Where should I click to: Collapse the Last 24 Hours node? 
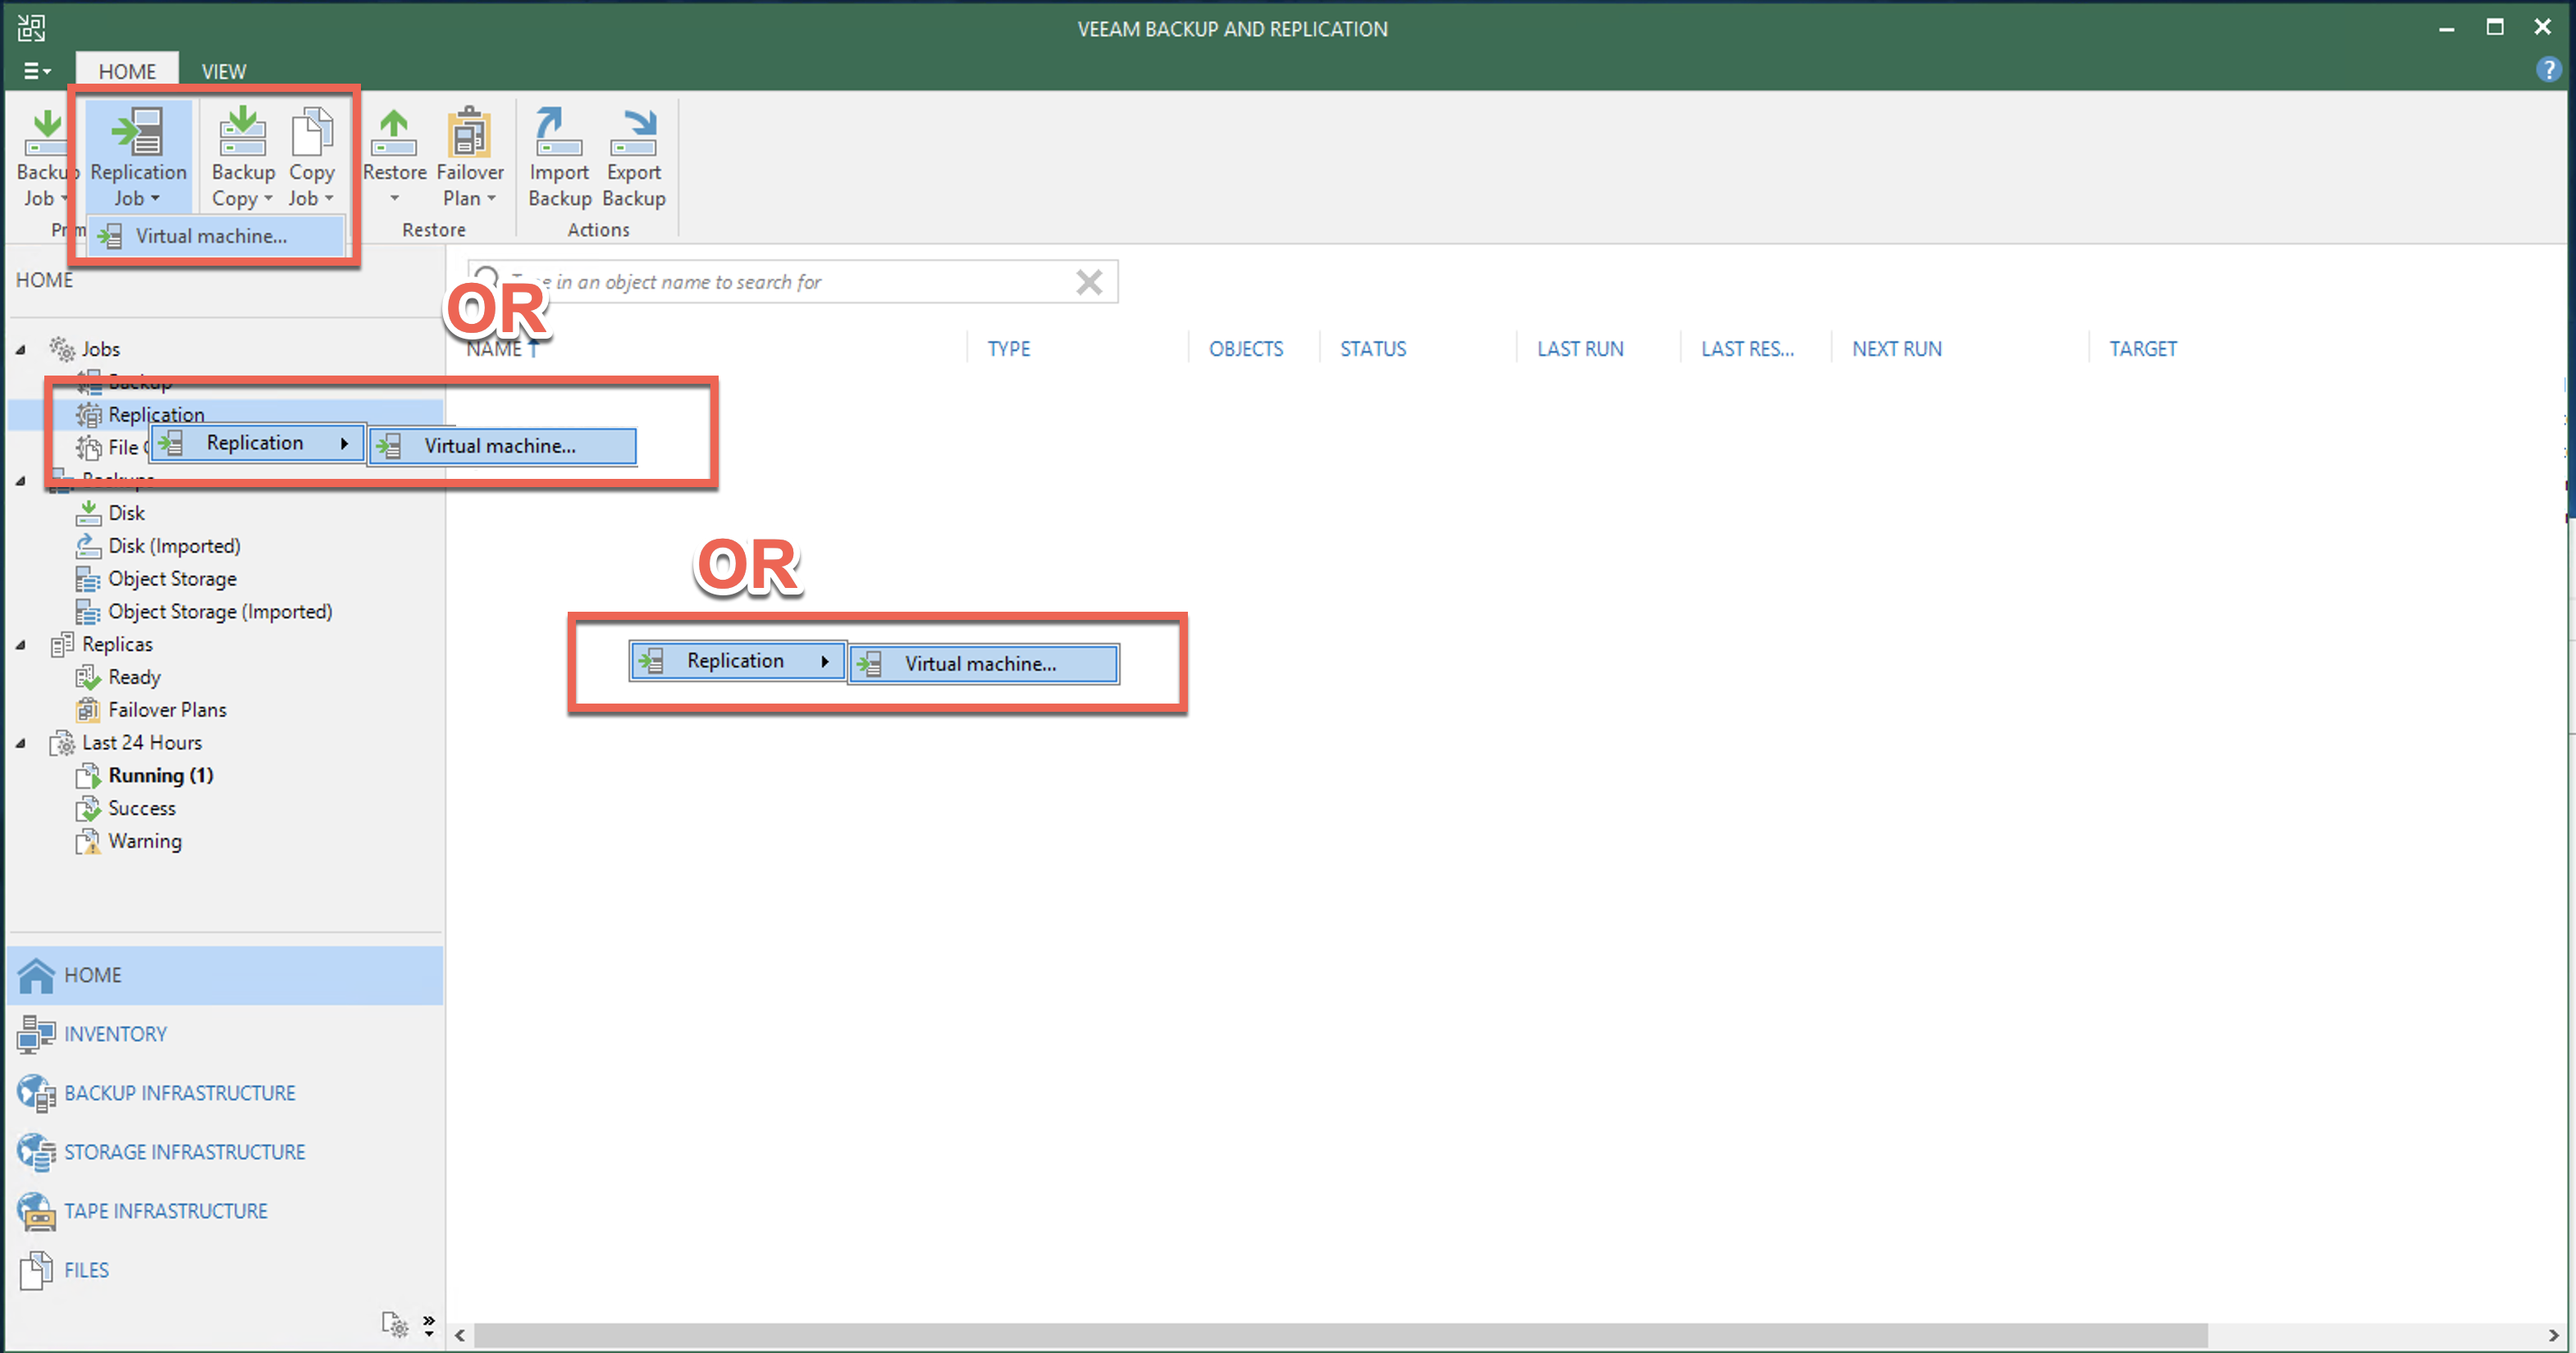[x=21, y=744]
